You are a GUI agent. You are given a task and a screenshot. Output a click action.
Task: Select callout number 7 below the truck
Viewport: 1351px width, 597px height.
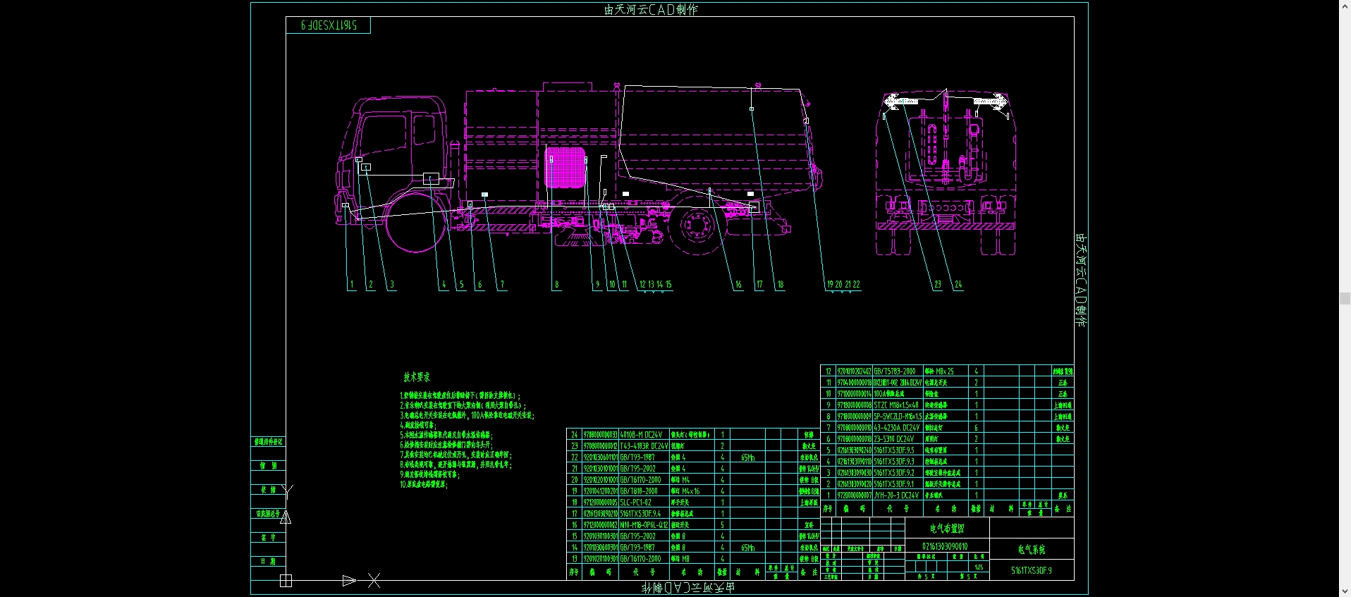click(502, 285)
